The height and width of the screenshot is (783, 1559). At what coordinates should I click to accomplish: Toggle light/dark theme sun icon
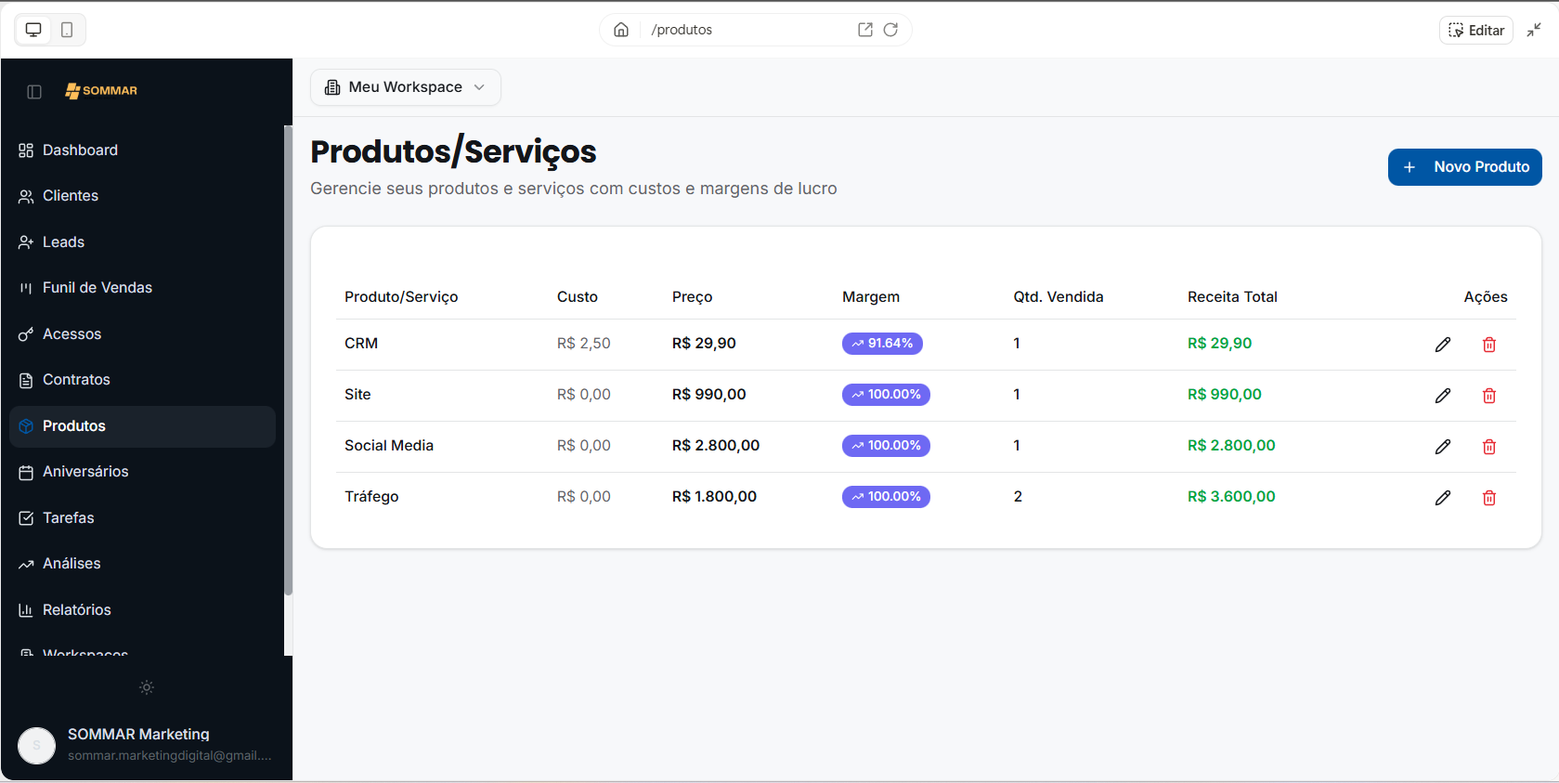tap(147, 687)
